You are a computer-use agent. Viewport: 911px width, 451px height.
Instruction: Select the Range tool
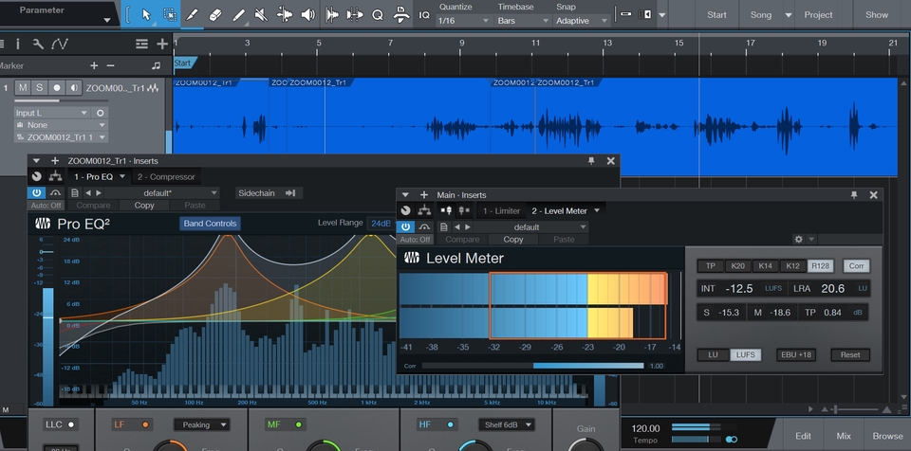coord(169,15)
